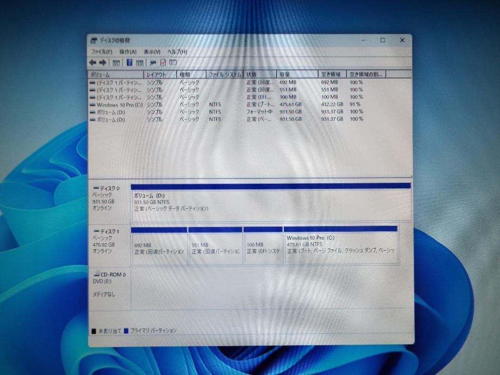The width and height of the screenshot is (500, 375).
Task: Toggle the console tree visibility icon
Action: point(117,62)
